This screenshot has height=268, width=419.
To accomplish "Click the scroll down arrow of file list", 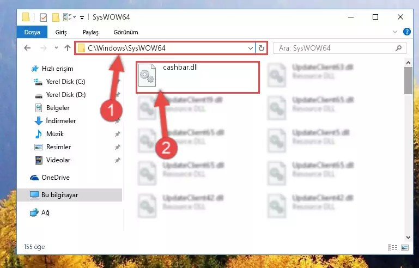I will [408, 237].
